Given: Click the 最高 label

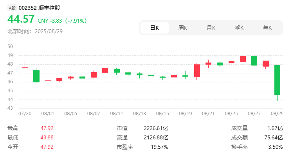Looking at the screenshot, I should coord(13,128).
